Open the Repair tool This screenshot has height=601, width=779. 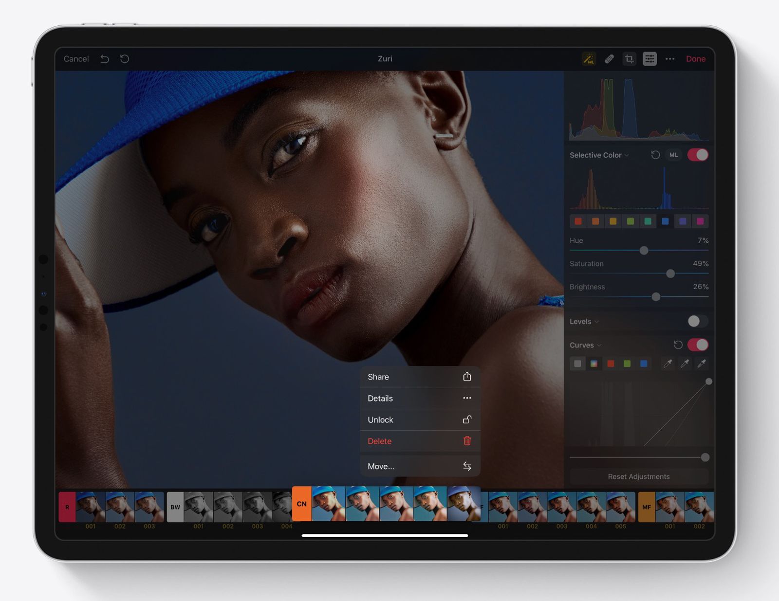pos(609,59)
